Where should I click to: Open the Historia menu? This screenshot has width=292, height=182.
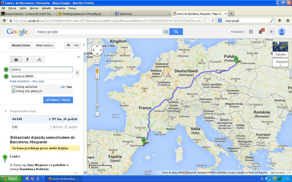[x=34, y=8]
